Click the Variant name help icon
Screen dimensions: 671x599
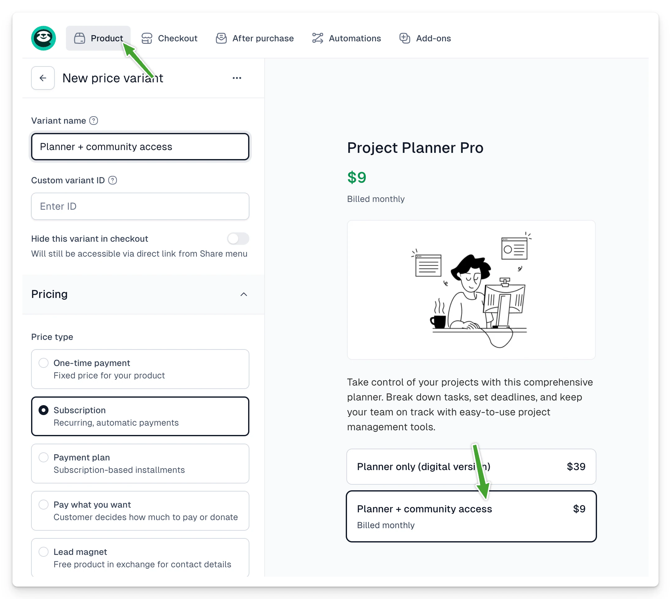[94, 121]
